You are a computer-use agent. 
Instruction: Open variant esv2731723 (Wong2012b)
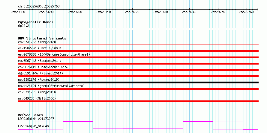pos(38,92)
